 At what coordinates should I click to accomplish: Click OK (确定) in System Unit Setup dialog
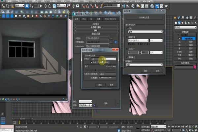pos(100,85)
